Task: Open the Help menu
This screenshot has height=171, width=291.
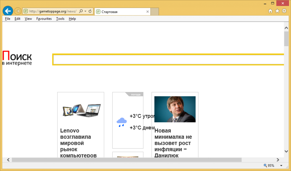Action: (72, 19)
